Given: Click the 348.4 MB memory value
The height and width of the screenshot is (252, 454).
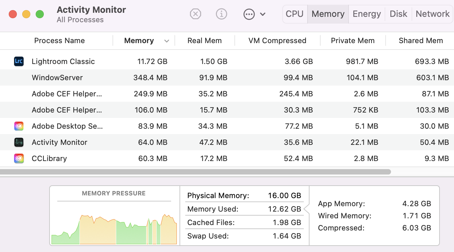Looking at the screenshot, I should (150, 77).
